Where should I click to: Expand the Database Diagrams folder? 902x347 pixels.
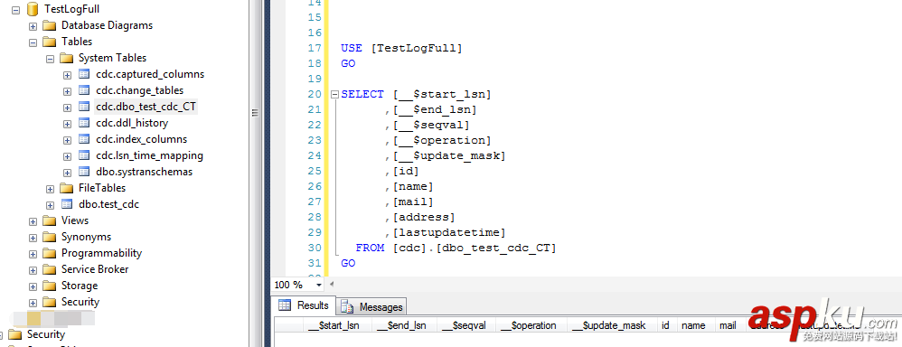coord(33,26)
